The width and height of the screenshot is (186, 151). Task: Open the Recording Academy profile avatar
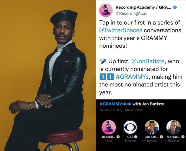106,10
